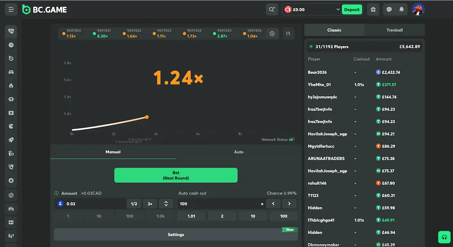This screenshot has height=247, width=453.
Task: Click the Deposit button
Action: (352, 9)
